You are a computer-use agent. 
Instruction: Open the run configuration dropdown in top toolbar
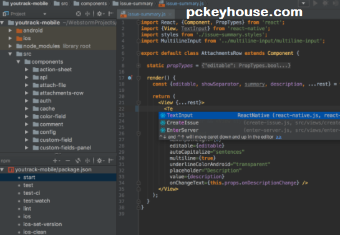point(303,3)
